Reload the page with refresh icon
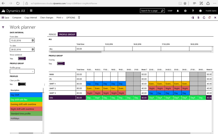This screenshot has height=134, width=218. coord(18,3)
